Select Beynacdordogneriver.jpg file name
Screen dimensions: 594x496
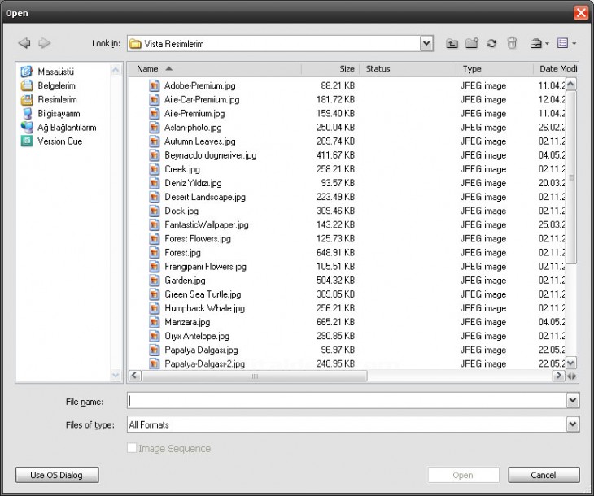coord(210,155)
